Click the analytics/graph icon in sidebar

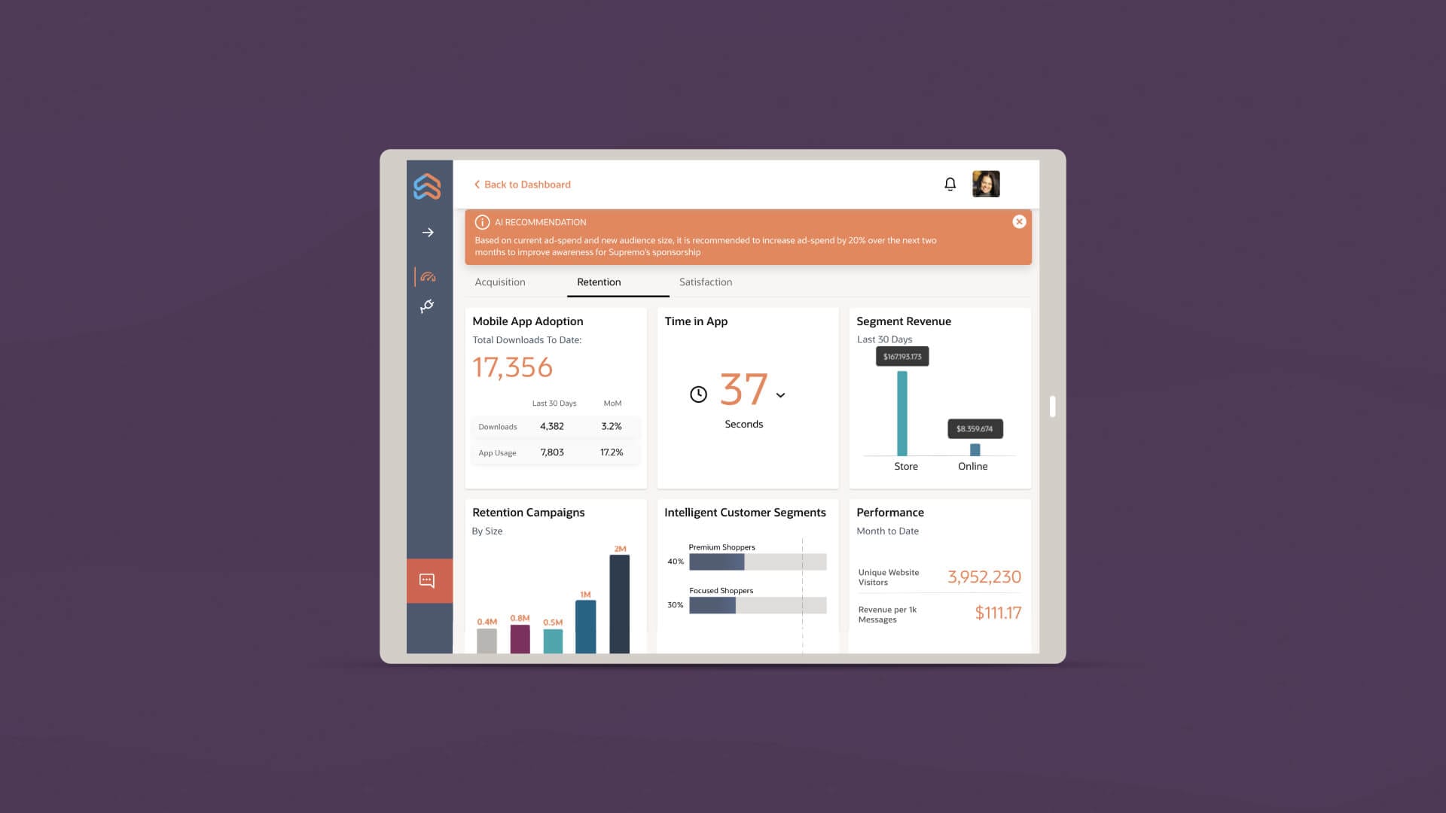point(429,276)
